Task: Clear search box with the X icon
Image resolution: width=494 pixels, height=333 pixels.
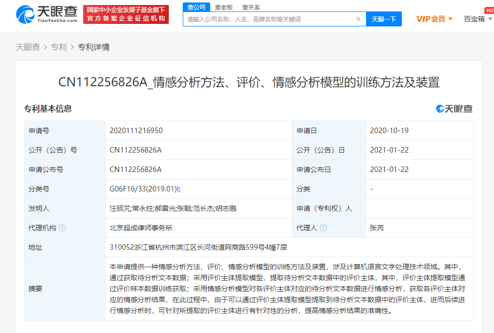Action: coord(358,19)
